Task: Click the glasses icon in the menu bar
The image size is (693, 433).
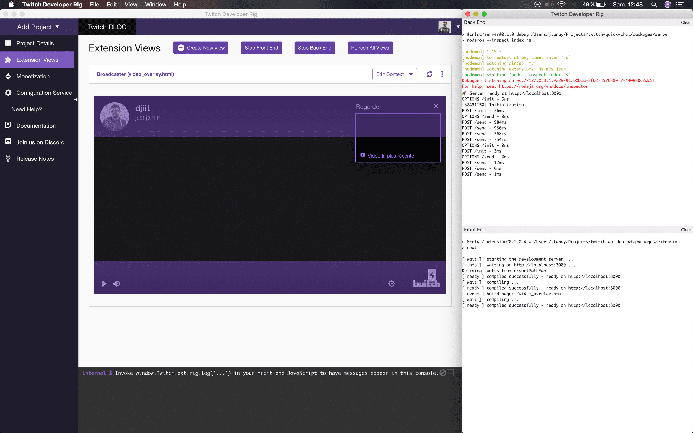Action: coord(537,5)
